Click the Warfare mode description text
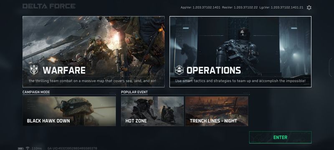334x150 pixels. (x=93, y=81)
